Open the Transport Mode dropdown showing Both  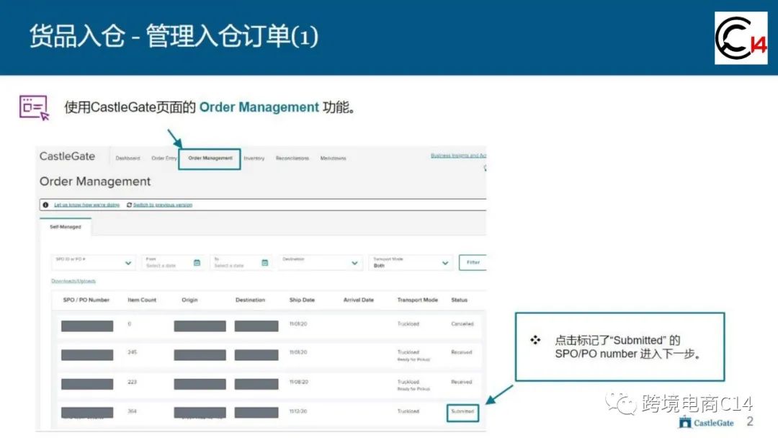411,262
